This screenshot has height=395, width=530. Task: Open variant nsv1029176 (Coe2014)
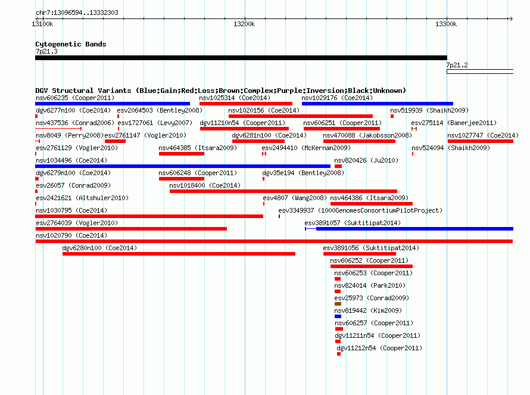[337, 98]
